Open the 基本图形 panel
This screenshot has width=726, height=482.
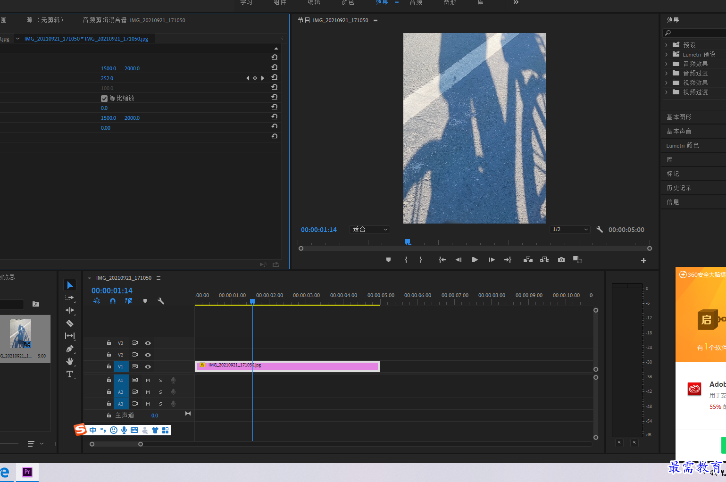679,117
